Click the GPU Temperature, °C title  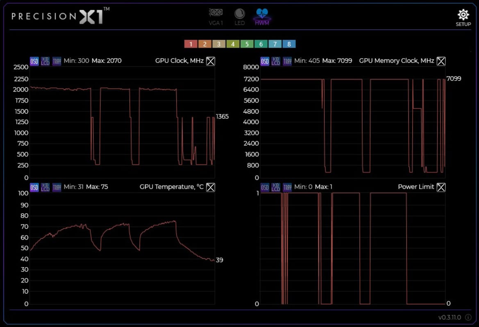[171, 187]
